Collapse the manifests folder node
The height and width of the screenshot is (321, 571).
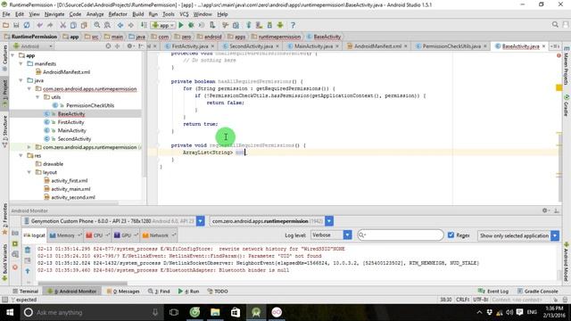21,63
